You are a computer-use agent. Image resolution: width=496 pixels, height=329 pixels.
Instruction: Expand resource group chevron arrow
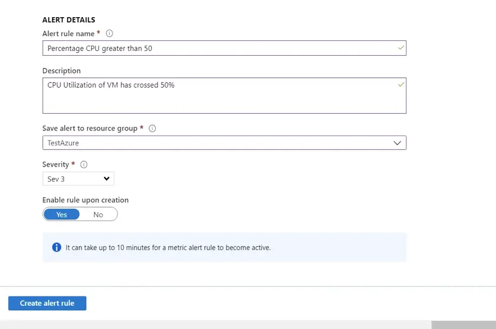[397, 143]
